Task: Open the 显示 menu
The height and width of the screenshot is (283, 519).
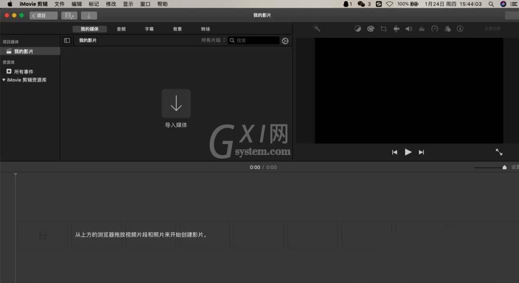Action: 128,4
